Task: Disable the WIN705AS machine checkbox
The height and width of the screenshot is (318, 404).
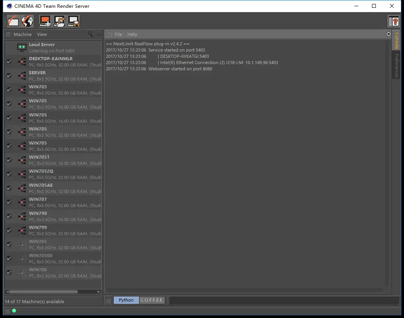Action: pyautogui.click(x=9, y=188)
